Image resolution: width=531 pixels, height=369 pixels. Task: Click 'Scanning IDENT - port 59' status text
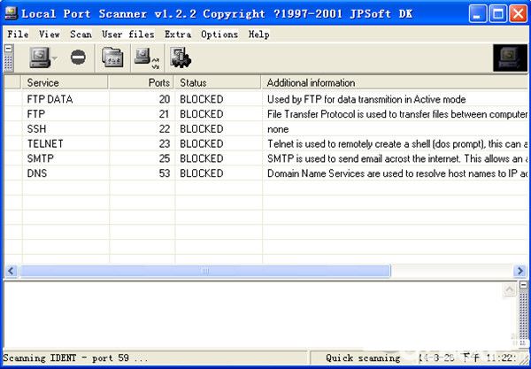[75, 358]
